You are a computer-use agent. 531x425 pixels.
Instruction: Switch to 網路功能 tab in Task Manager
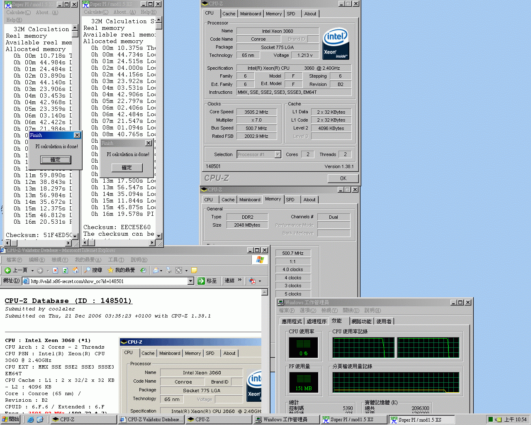click(361, 321)
